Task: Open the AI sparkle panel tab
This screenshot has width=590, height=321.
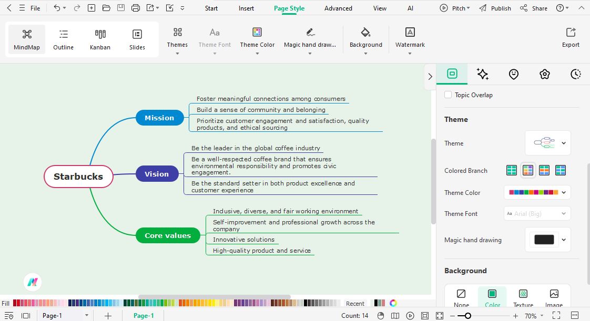Action: [482, 74]
